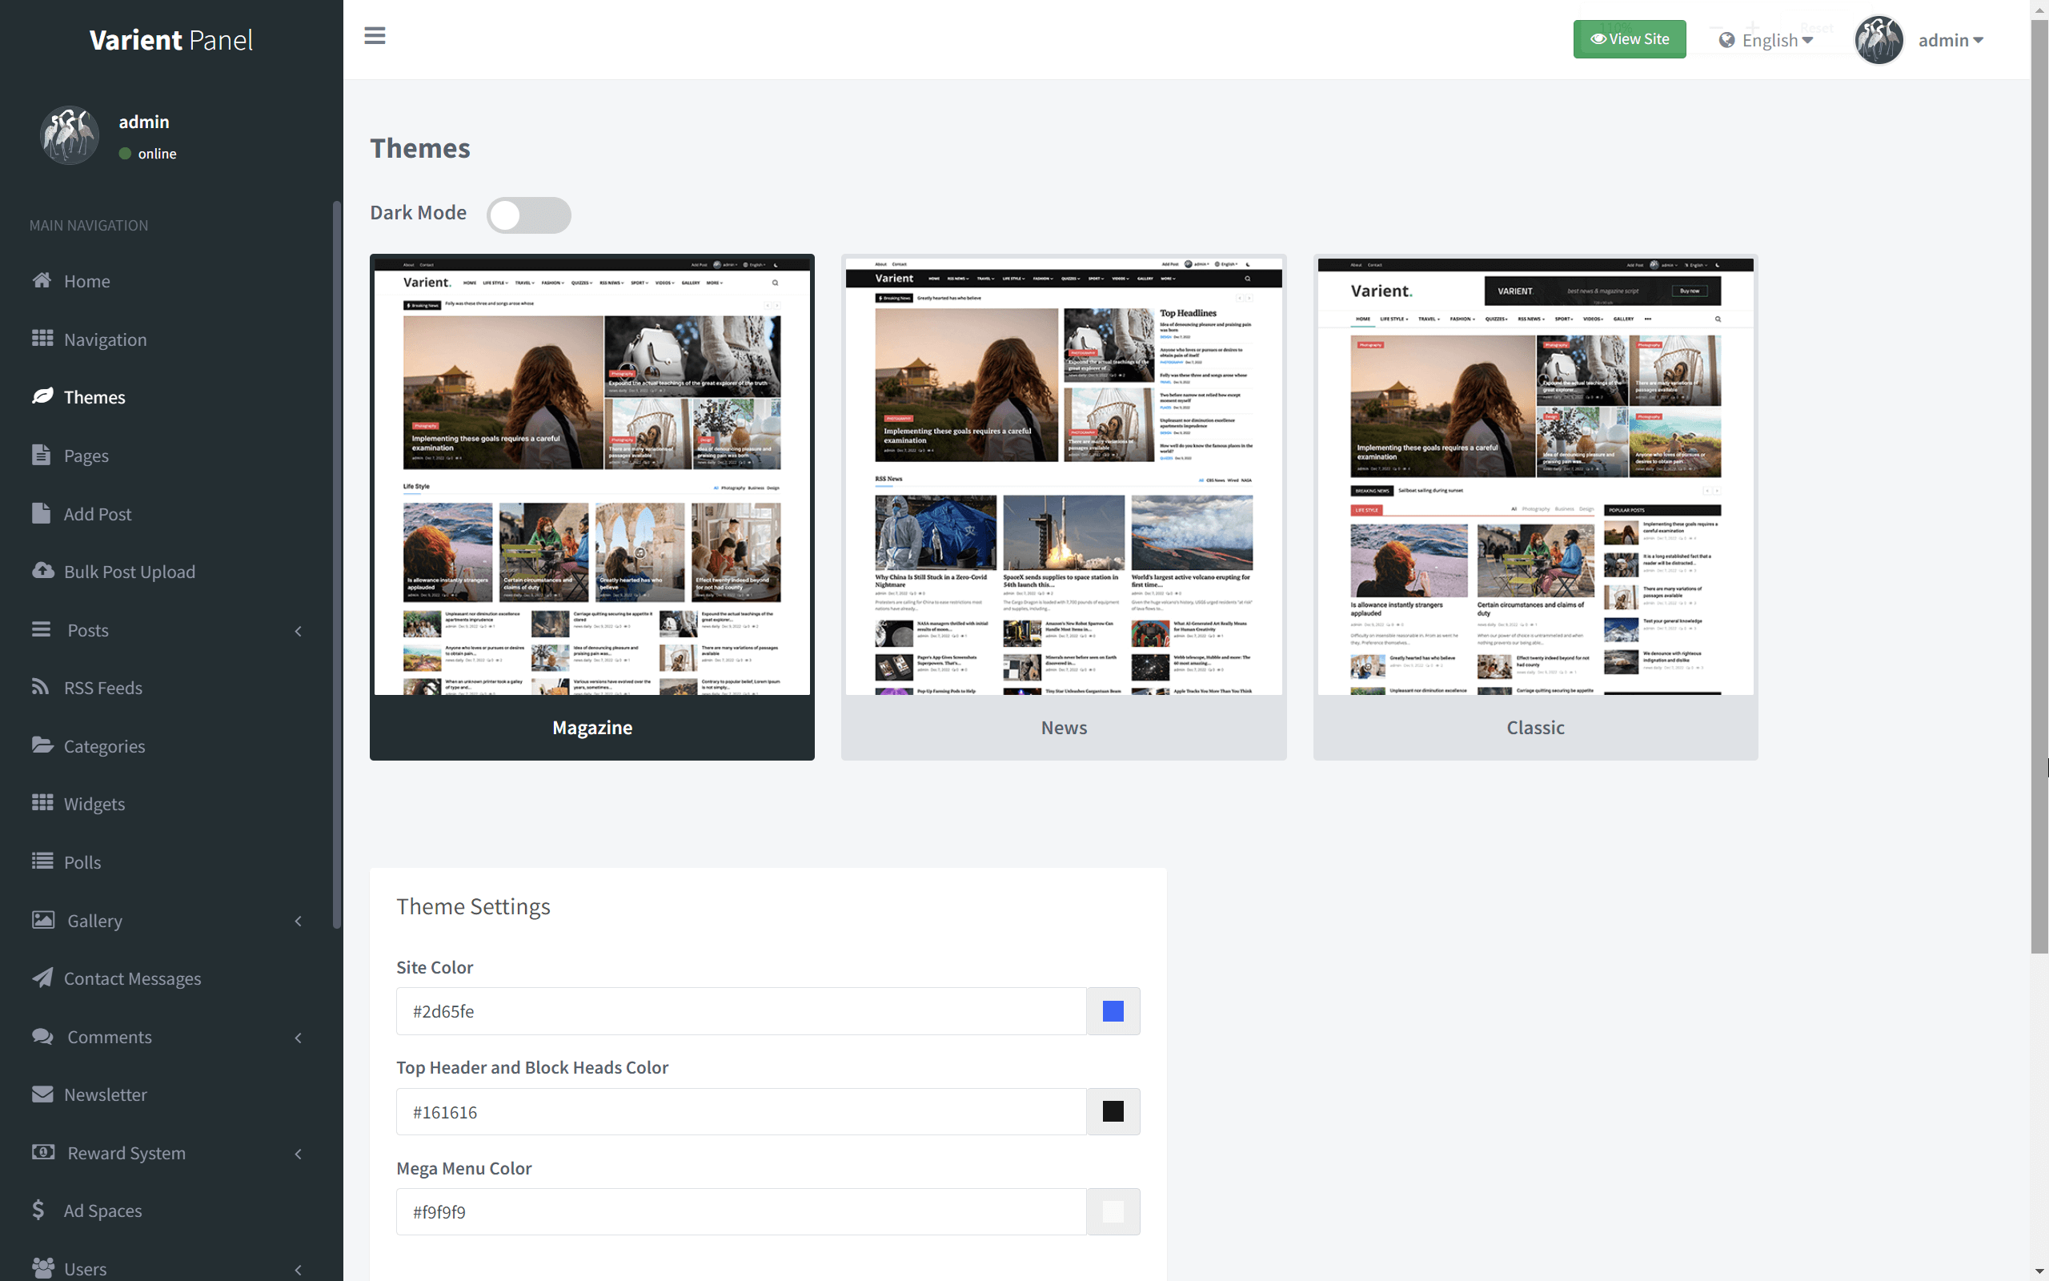Click the Mega Menu Color input field
Image resolution: width=2049 pixels, height=1281 pixels.
click(x=741, y=1211)
